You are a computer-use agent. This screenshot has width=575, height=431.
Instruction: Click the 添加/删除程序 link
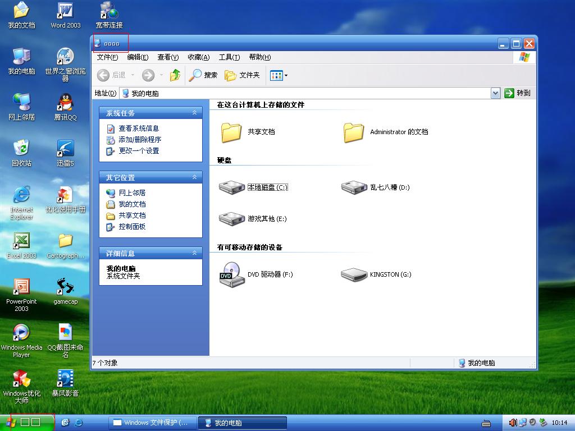pyautogui.click(x=134, y=140)
